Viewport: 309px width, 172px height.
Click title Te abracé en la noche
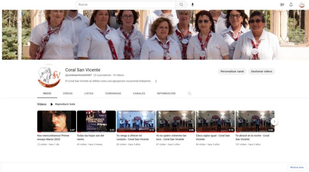tap(252, 137)
